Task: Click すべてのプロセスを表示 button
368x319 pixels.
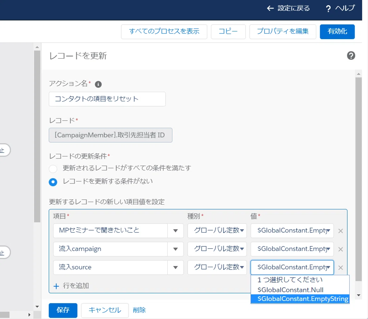Action: point(164,31)
